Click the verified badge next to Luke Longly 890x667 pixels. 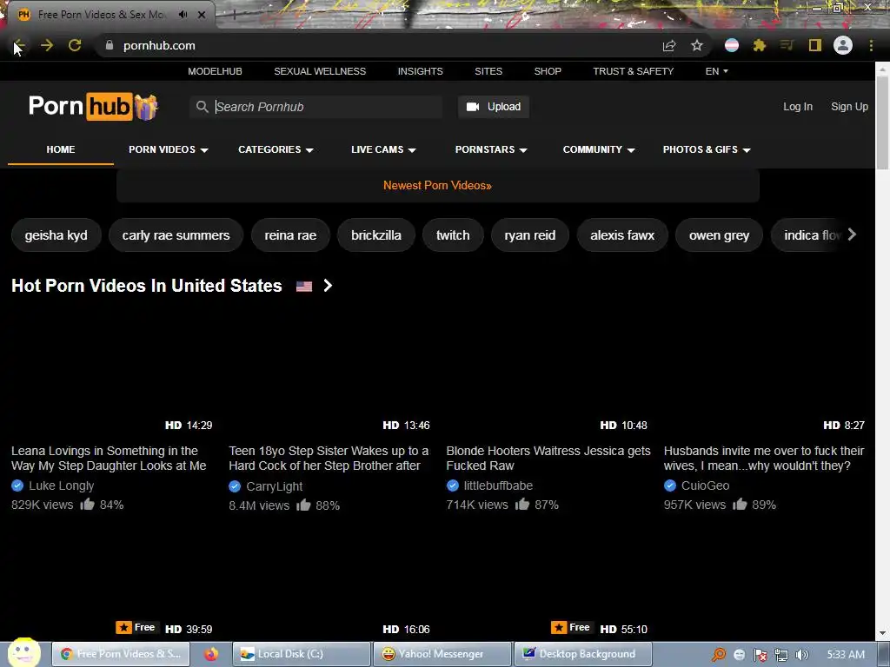[x=17, y=485]
